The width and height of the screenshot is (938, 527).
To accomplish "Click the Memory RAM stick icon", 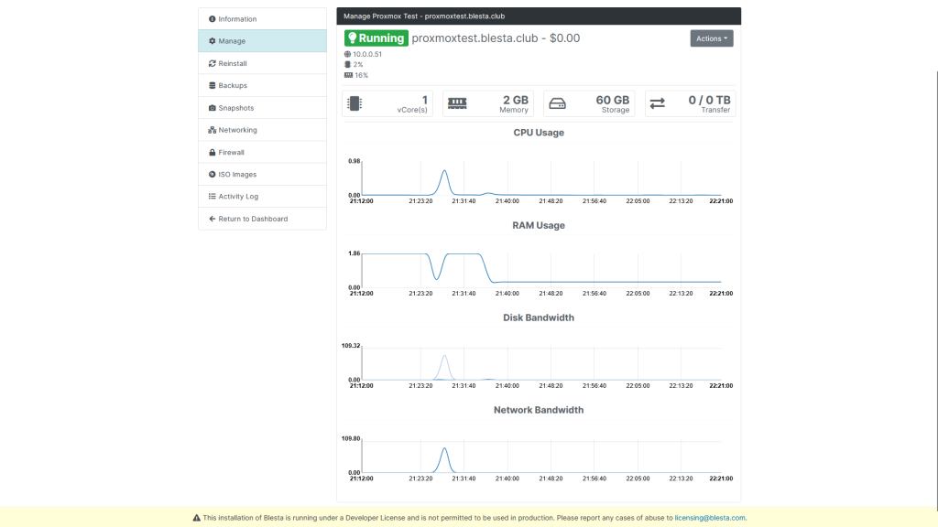I will [x=456, y=104].
